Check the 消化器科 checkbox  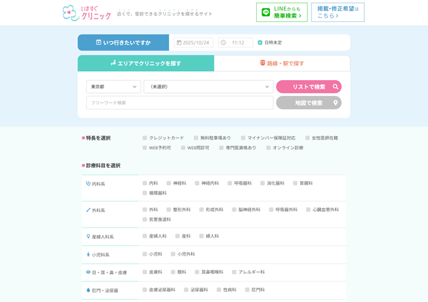[262, 184]
